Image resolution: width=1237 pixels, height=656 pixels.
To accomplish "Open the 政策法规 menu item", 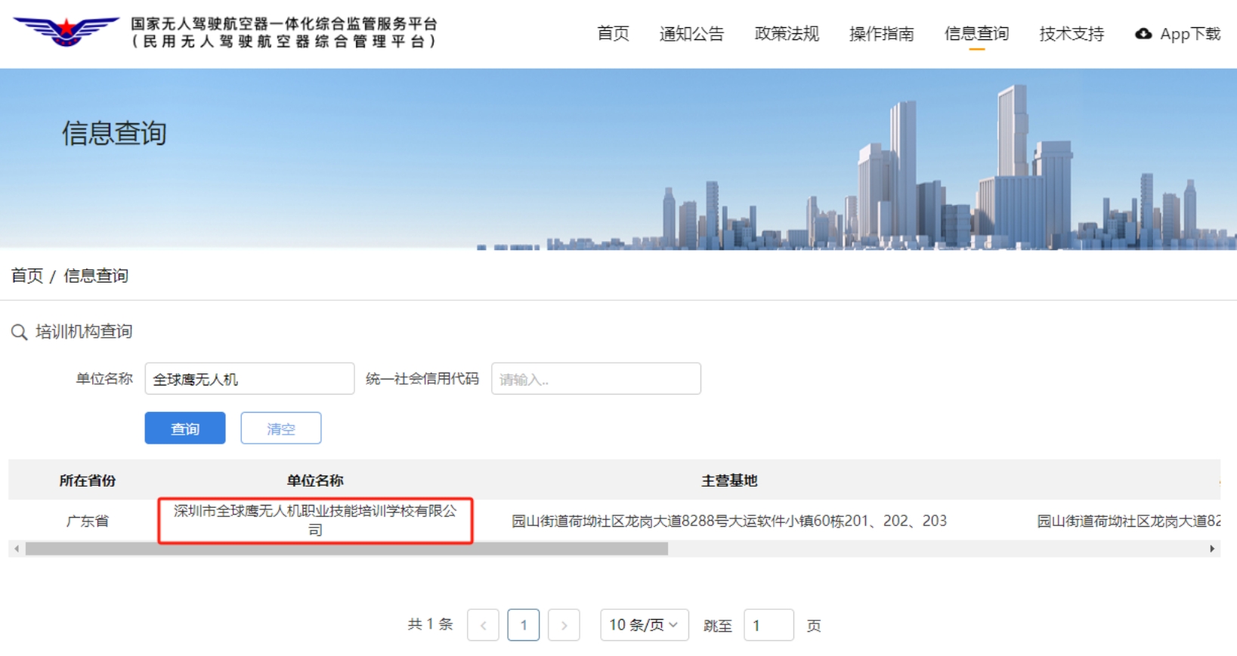I will [x=787, y=34].
